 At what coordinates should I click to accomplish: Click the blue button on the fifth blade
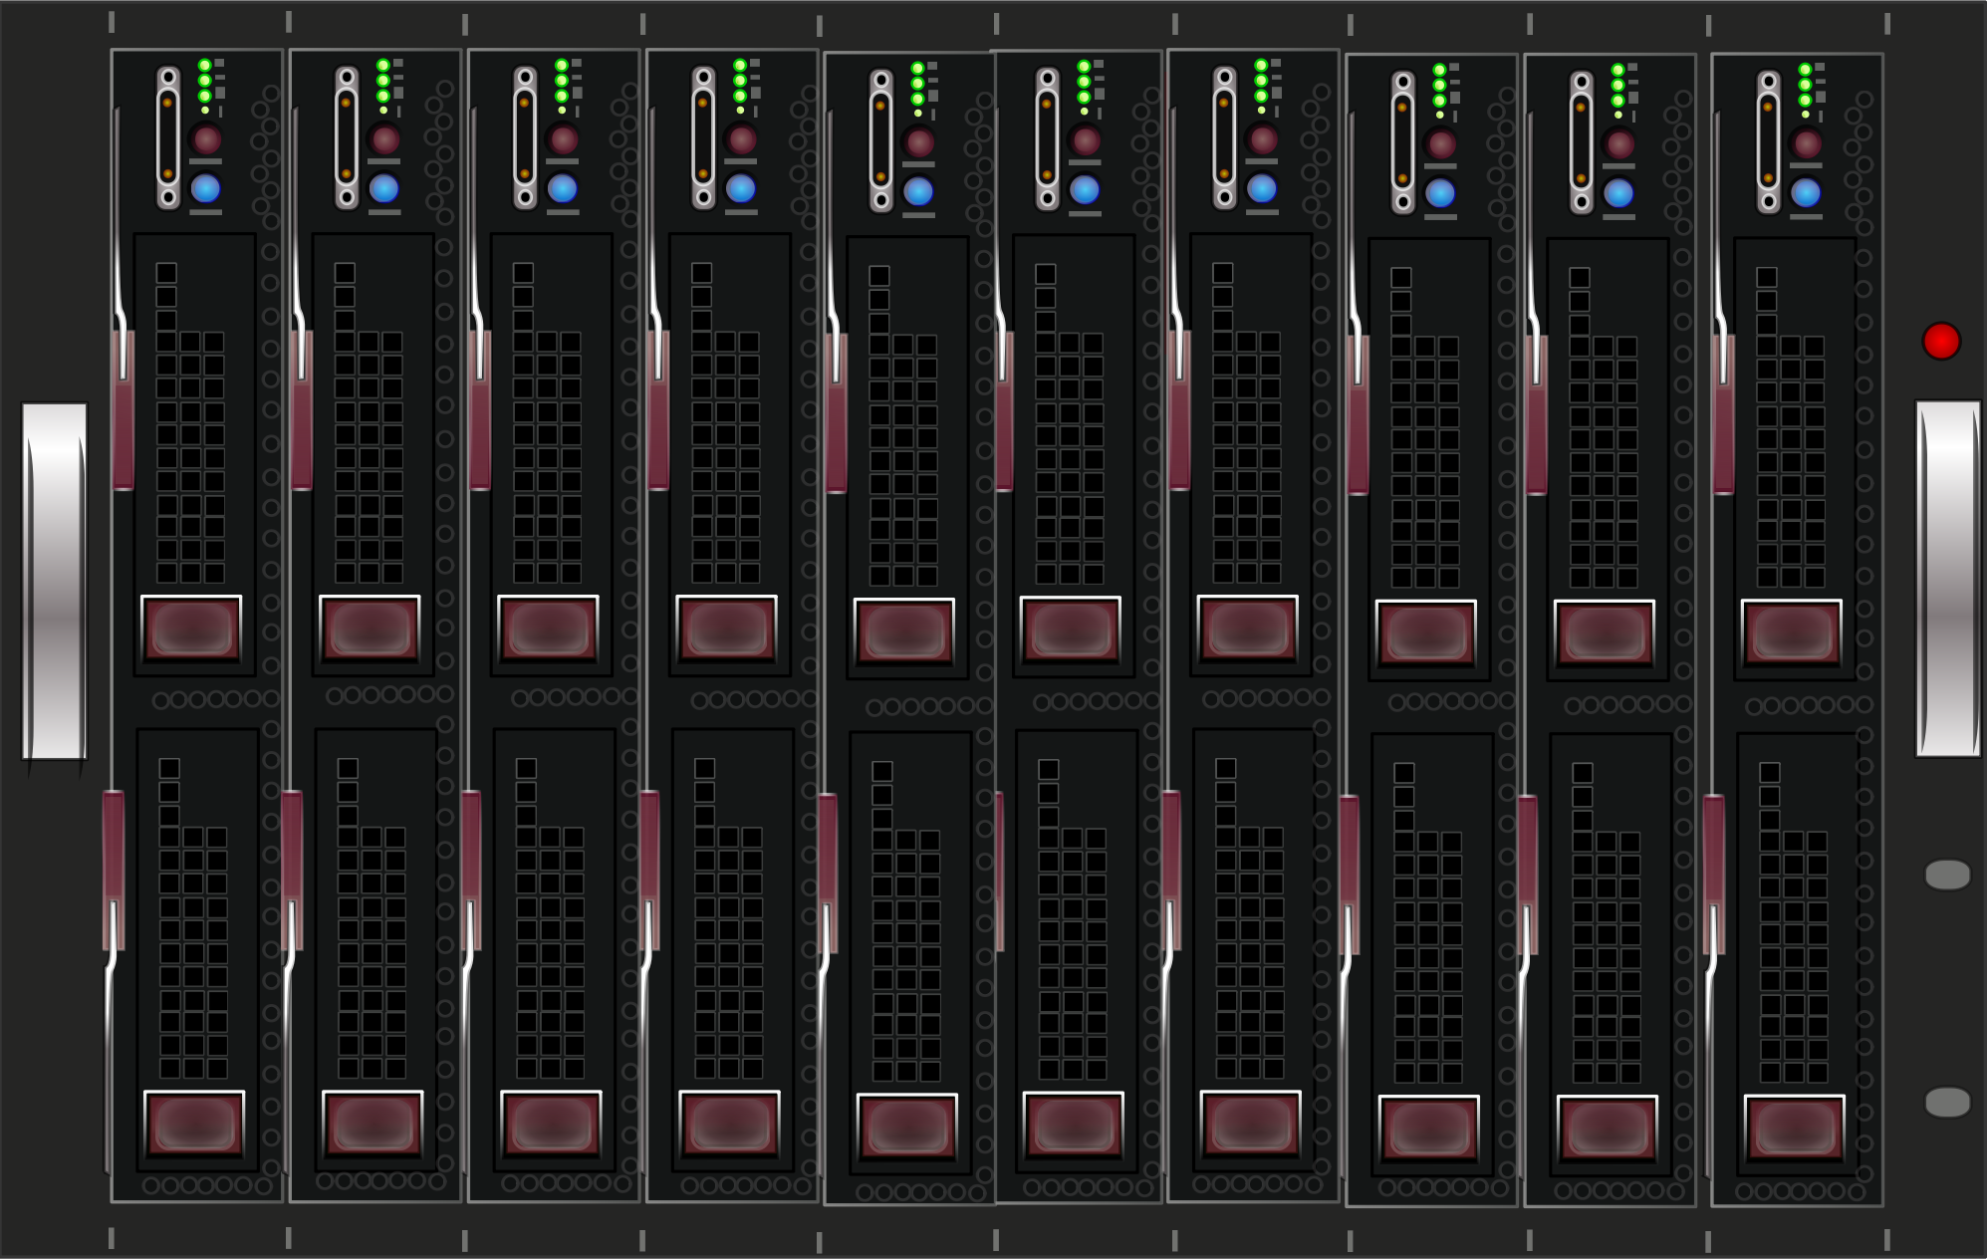(x=918, y=190)
